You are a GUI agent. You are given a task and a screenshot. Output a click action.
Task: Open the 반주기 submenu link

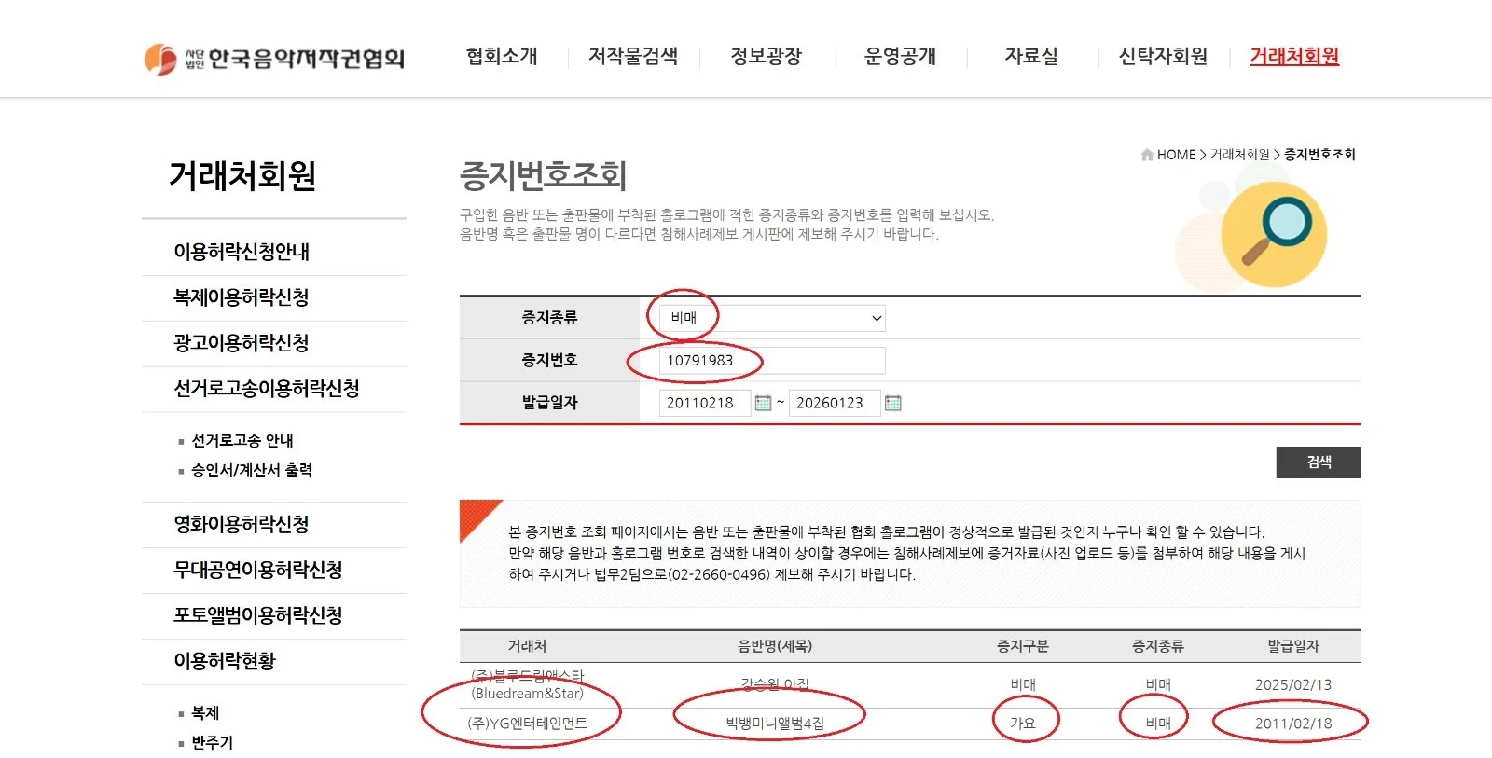(213, 742)
